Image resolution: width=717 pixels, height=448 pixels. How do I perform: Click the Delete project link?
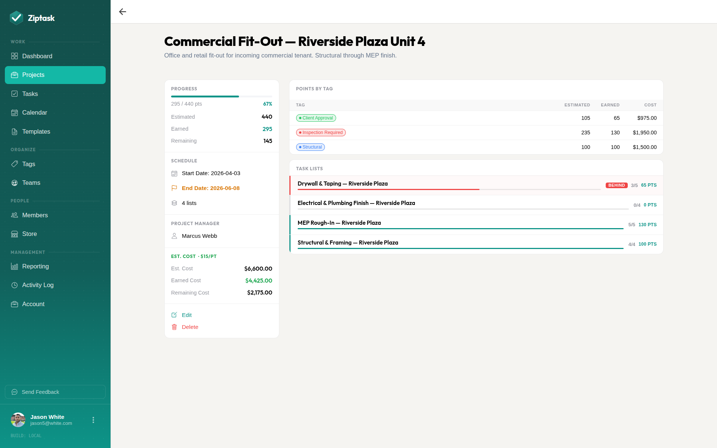click(x=190, y=327)
